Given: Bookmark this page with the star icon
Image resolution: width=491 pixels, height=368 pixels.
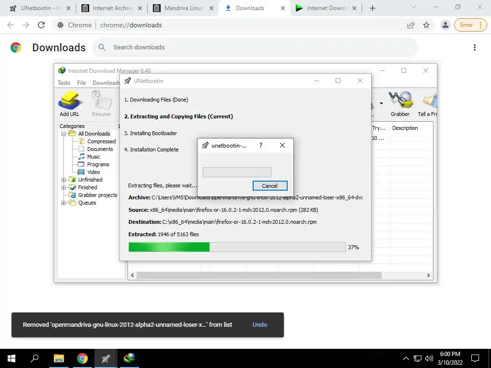Looking at the screenshot, I should click(x=426, y=25).
